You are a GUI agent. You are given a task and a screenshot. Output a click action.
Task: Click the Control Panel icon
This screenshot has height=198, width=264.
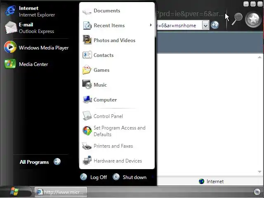[87, 115]
